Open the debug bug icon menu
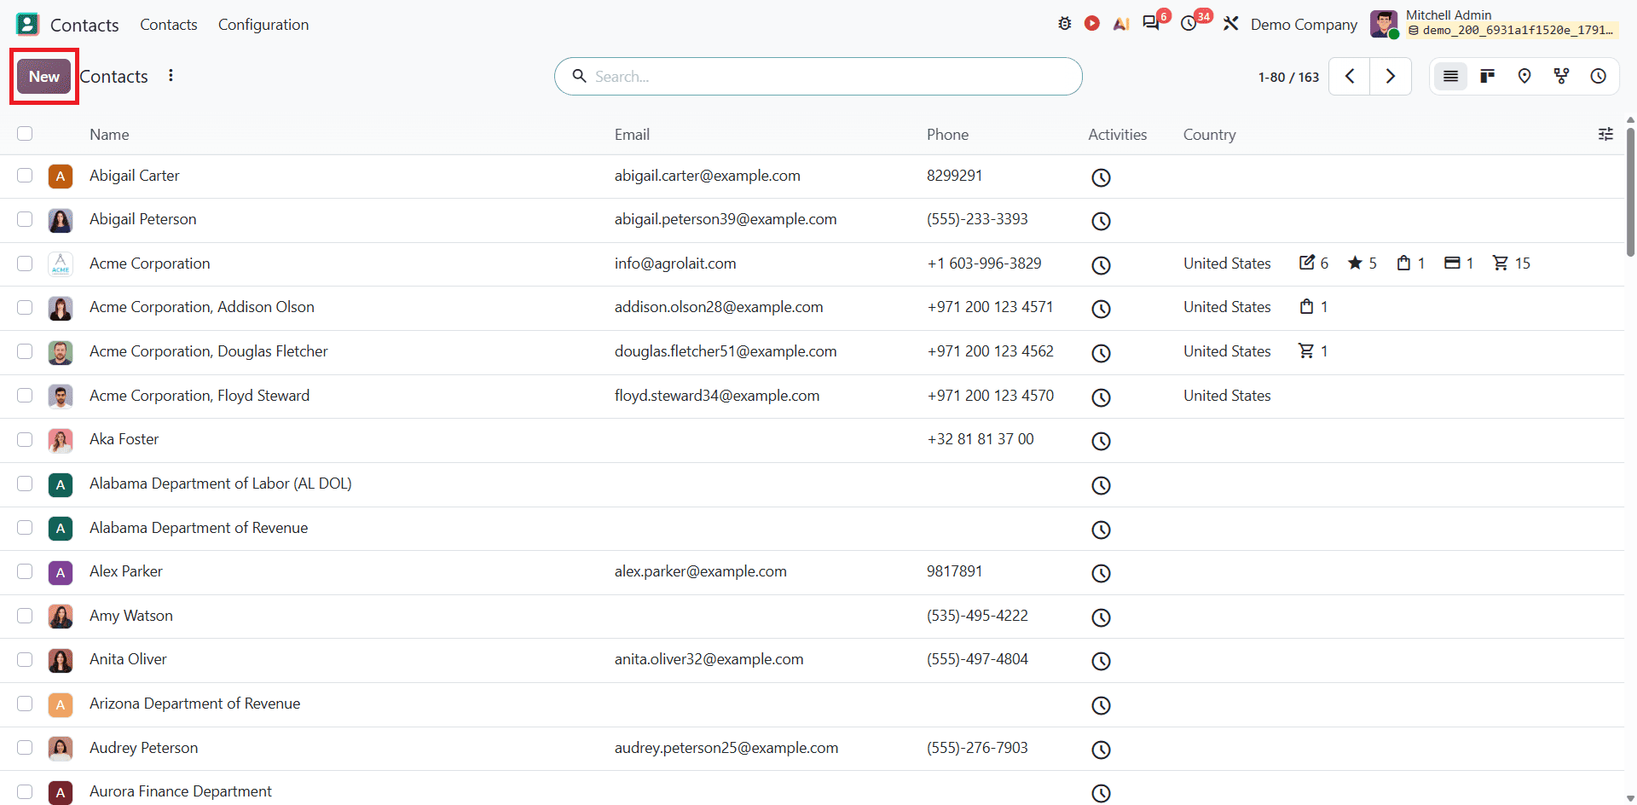The height and width of the screenshot is (805, 1637). (x=1064, y=24)
